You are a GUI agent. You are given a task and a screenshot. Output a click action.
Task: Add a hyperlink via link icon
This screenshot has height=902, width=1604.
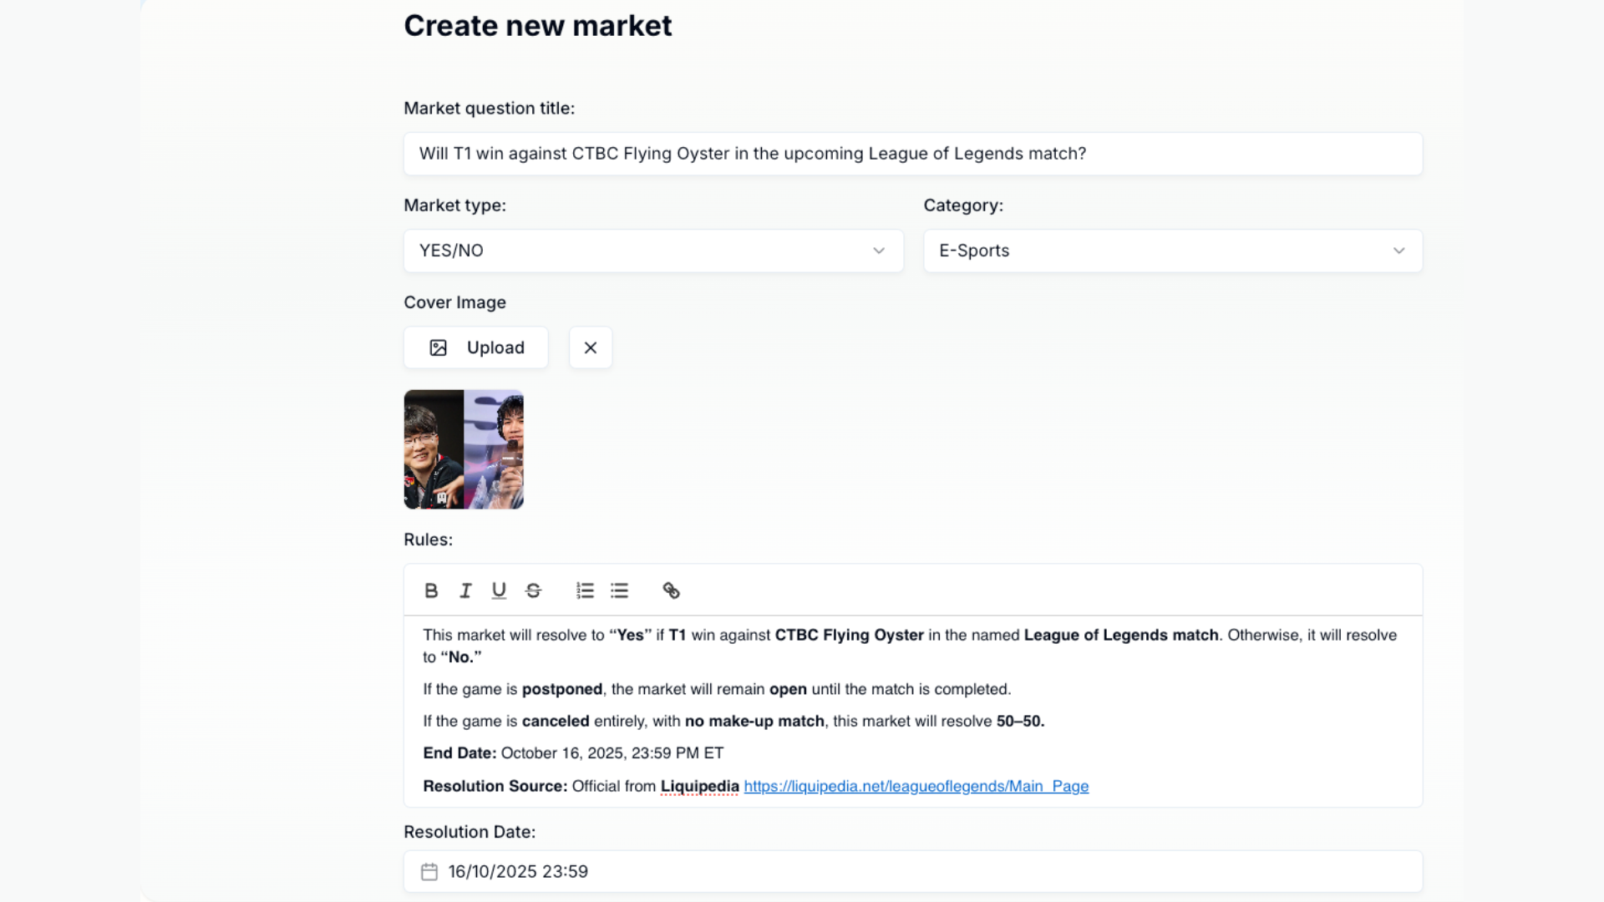click(671, 590)
